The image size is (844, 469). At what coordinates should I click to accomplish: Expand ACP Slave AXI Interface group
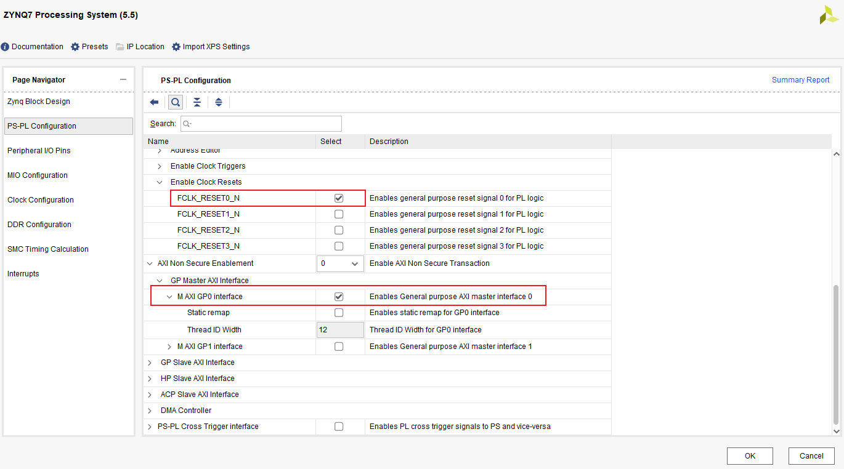pos(150,395)
